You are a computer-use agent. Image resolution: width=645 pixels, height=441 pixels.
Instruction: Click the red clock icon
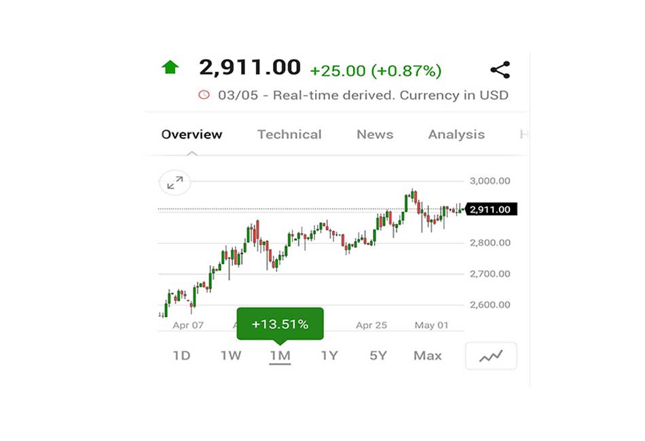pyautogui.click(x=204, y=95)
